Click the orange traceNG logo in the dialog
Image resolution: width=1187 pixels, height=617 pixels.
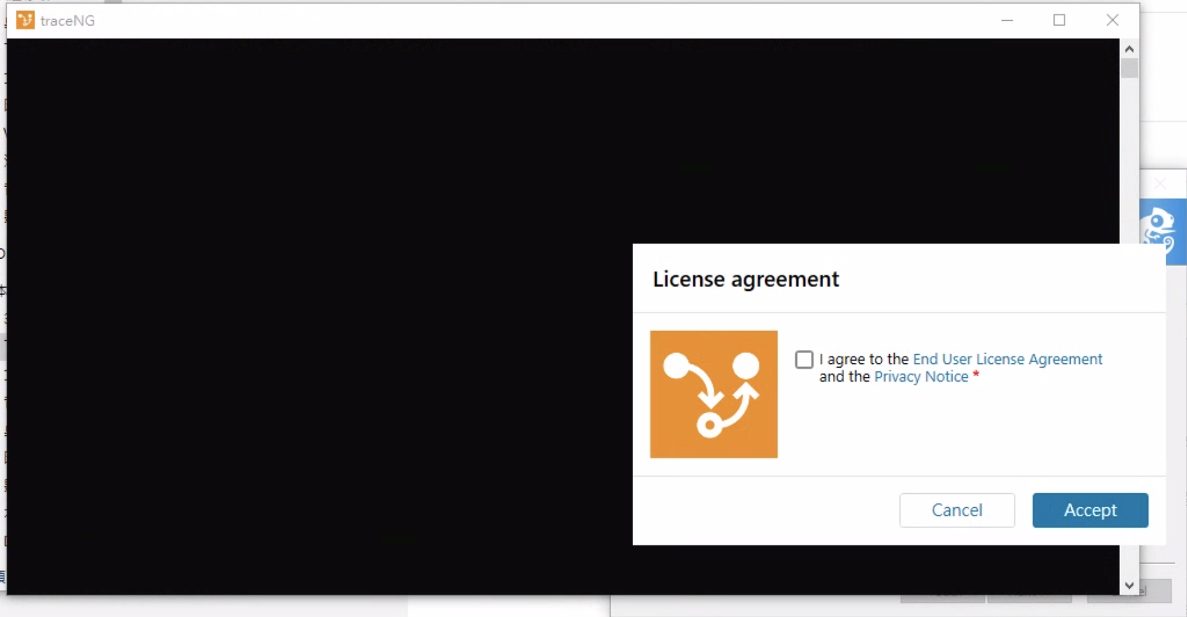[x=714, y=394]
